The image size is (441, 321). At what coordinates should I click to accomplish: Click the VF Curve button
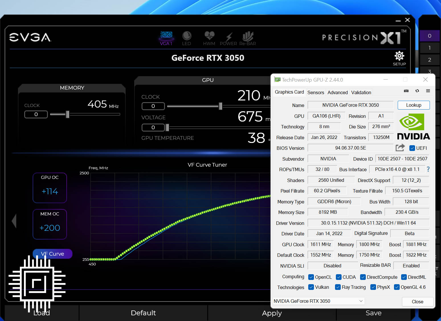tap(52, 254)
